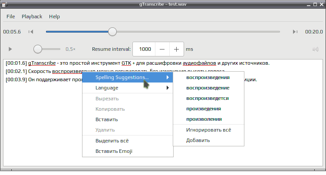The image size is (326, 175).
Task: Select suggestion воспроизведения
Action: (208, 77)
